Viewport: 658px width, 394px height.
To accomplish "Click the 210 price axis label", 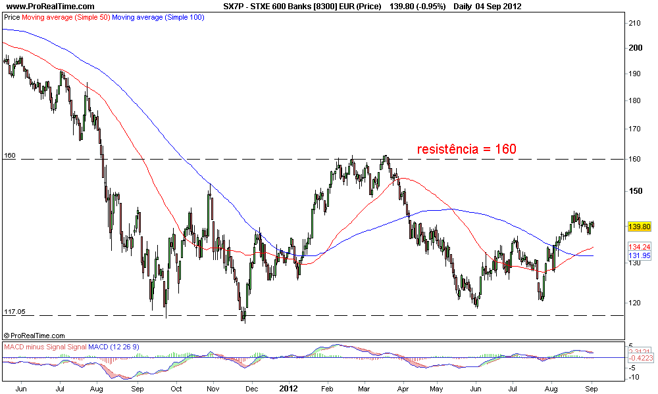I will 634,23.
